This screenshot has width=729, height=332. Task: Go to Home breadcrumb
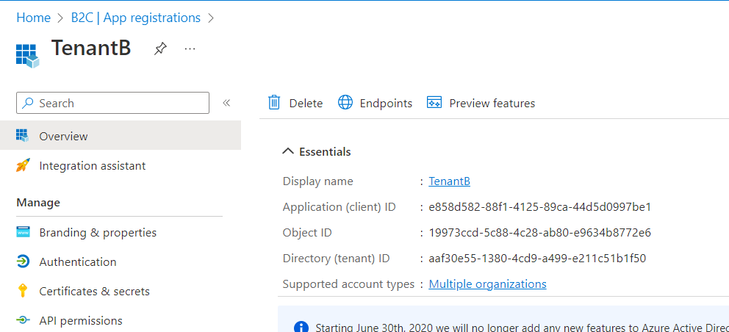tap(34, 18)
